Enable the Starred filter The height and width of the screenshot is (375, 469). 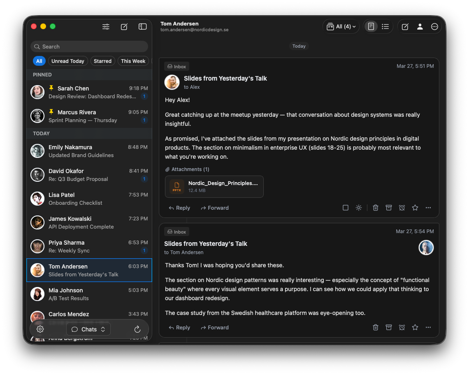(x=102, y=61)
